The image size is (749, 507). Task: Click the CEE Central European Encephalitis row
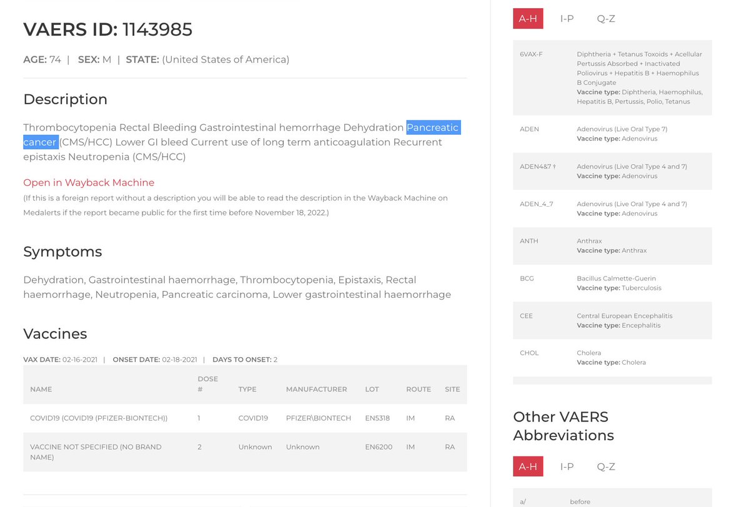pos(612,320)
